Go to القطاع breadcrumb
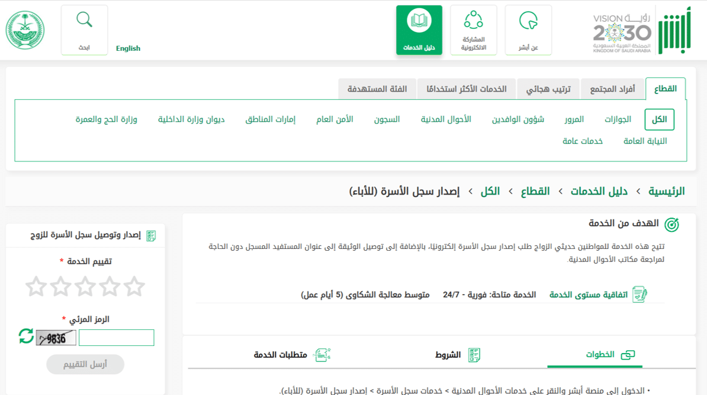 click(535, 192)
